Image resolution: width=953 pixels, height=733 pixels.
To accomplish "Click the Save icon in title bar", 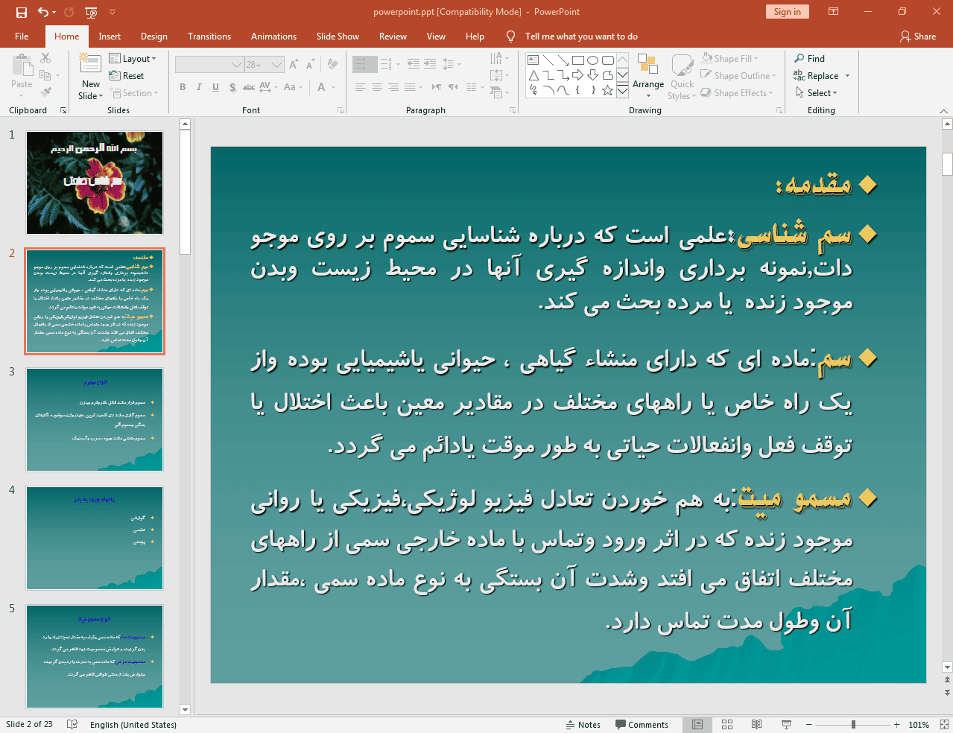I will (21, 12).
